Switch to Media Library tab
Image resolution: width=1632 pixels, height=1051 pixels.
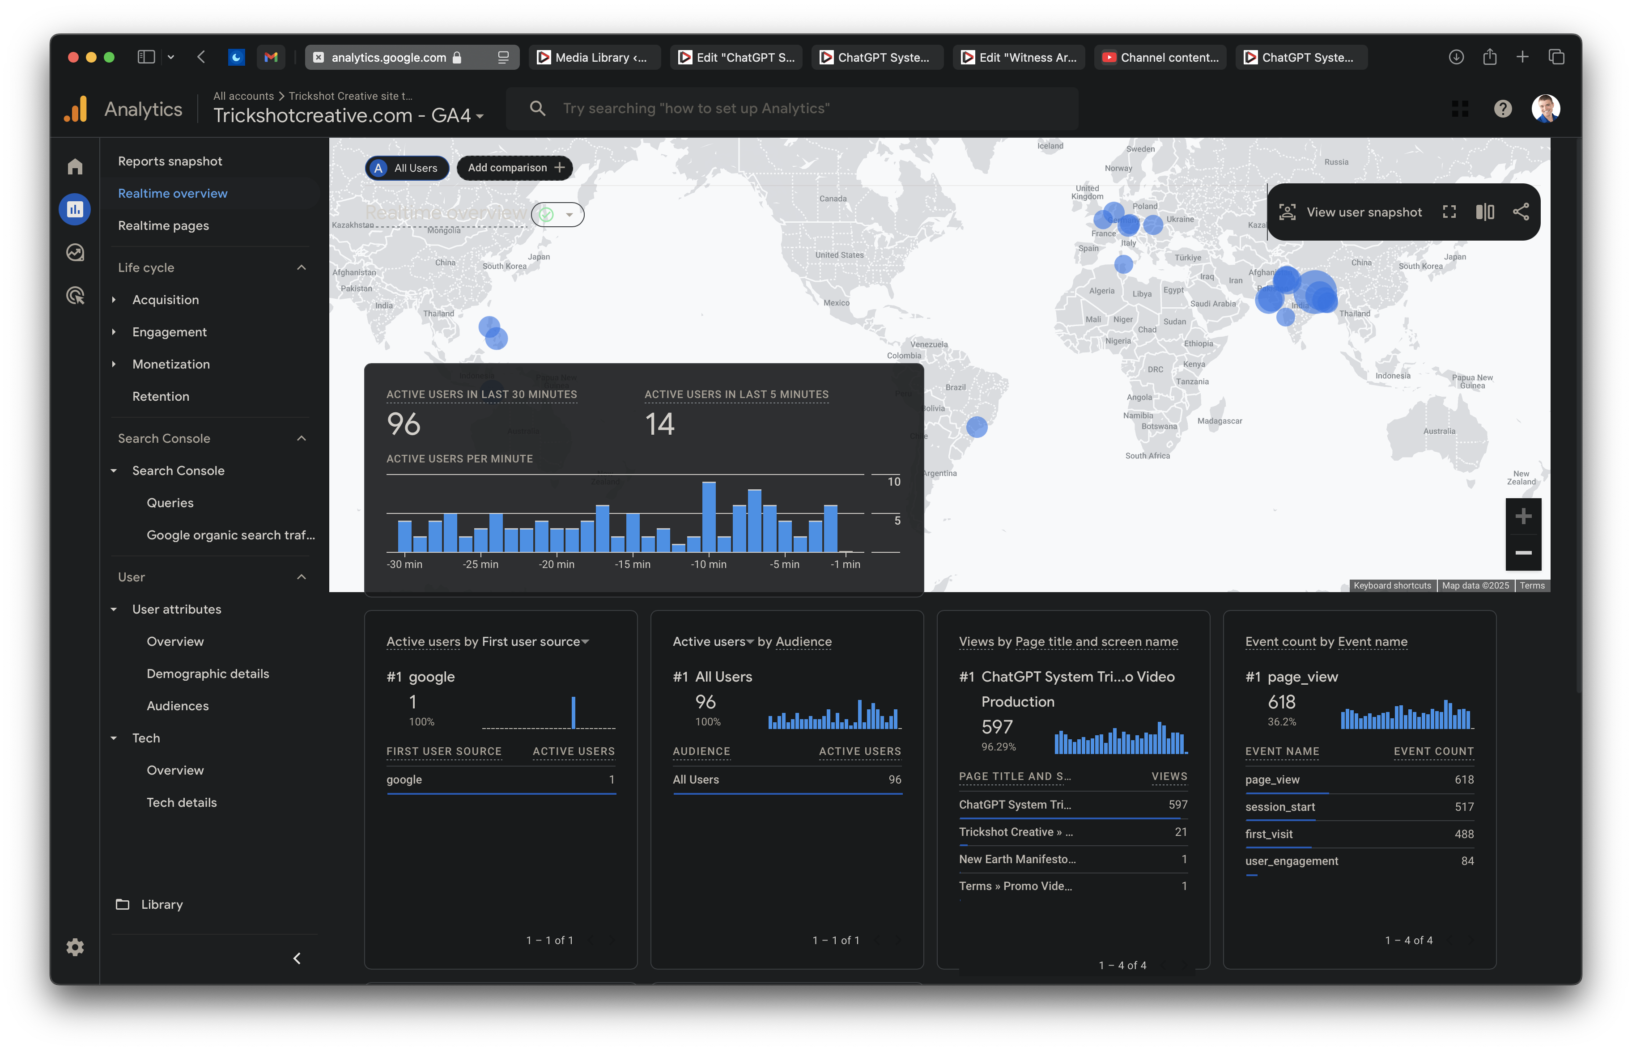[x=595, y=57]
